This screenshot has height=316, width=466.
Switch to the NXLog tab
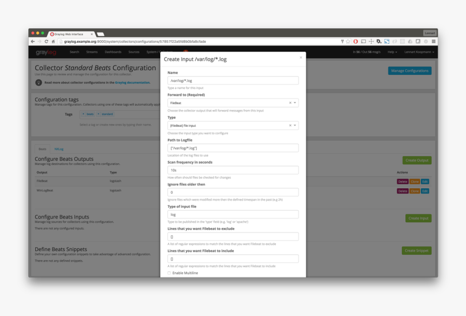pos(59,149)
